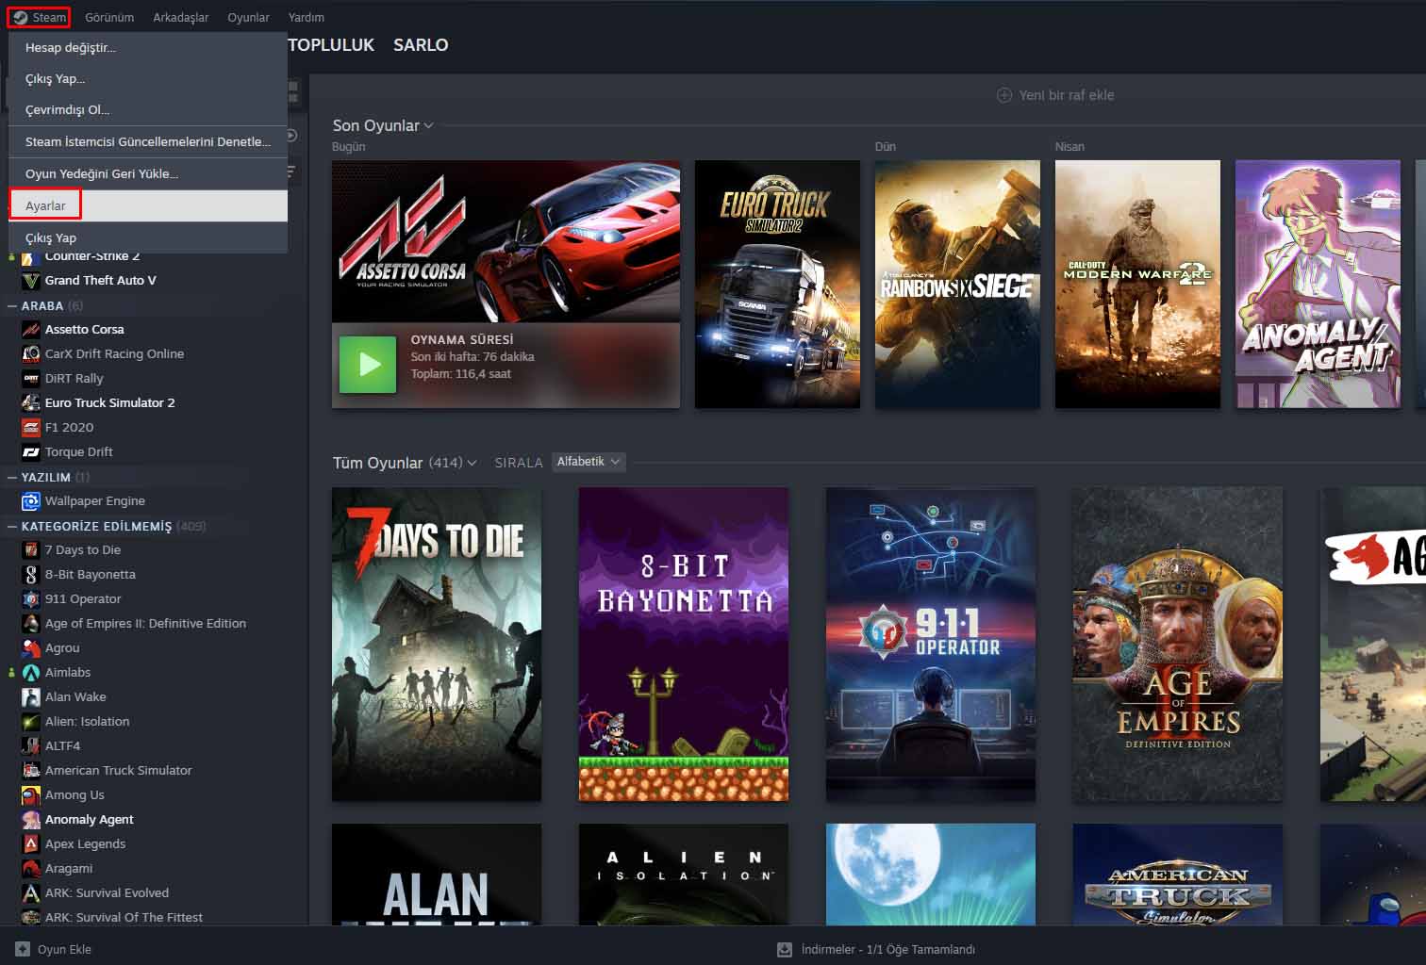Open the Arkadaşlar menu
This screenshot has width=1426, height=965.
[x=181, y=17]
